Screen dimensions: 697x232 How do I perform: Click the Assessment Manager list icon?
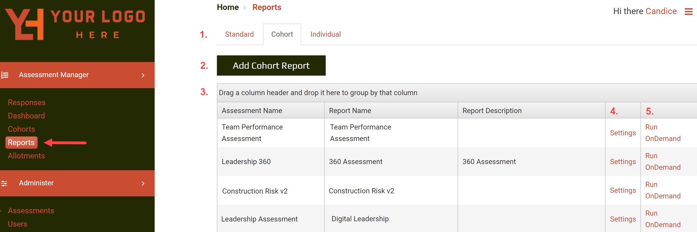click(5, 75)
